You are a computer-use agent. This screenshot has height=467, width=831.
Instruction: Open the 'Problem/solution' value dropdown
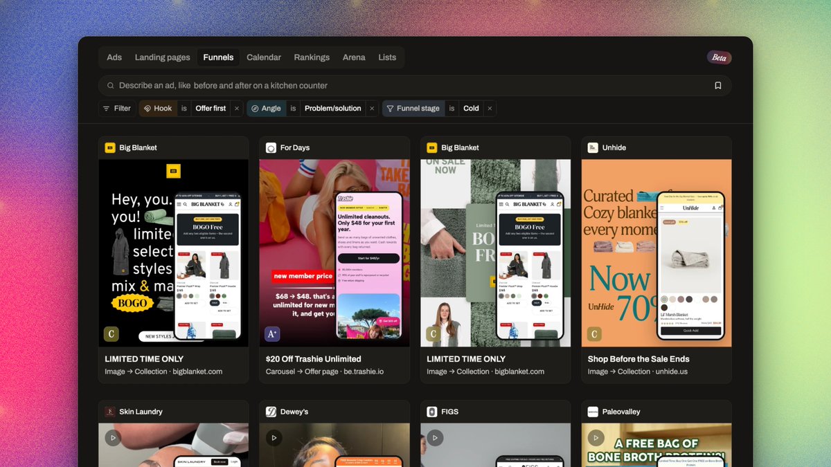tap(333, 109)
